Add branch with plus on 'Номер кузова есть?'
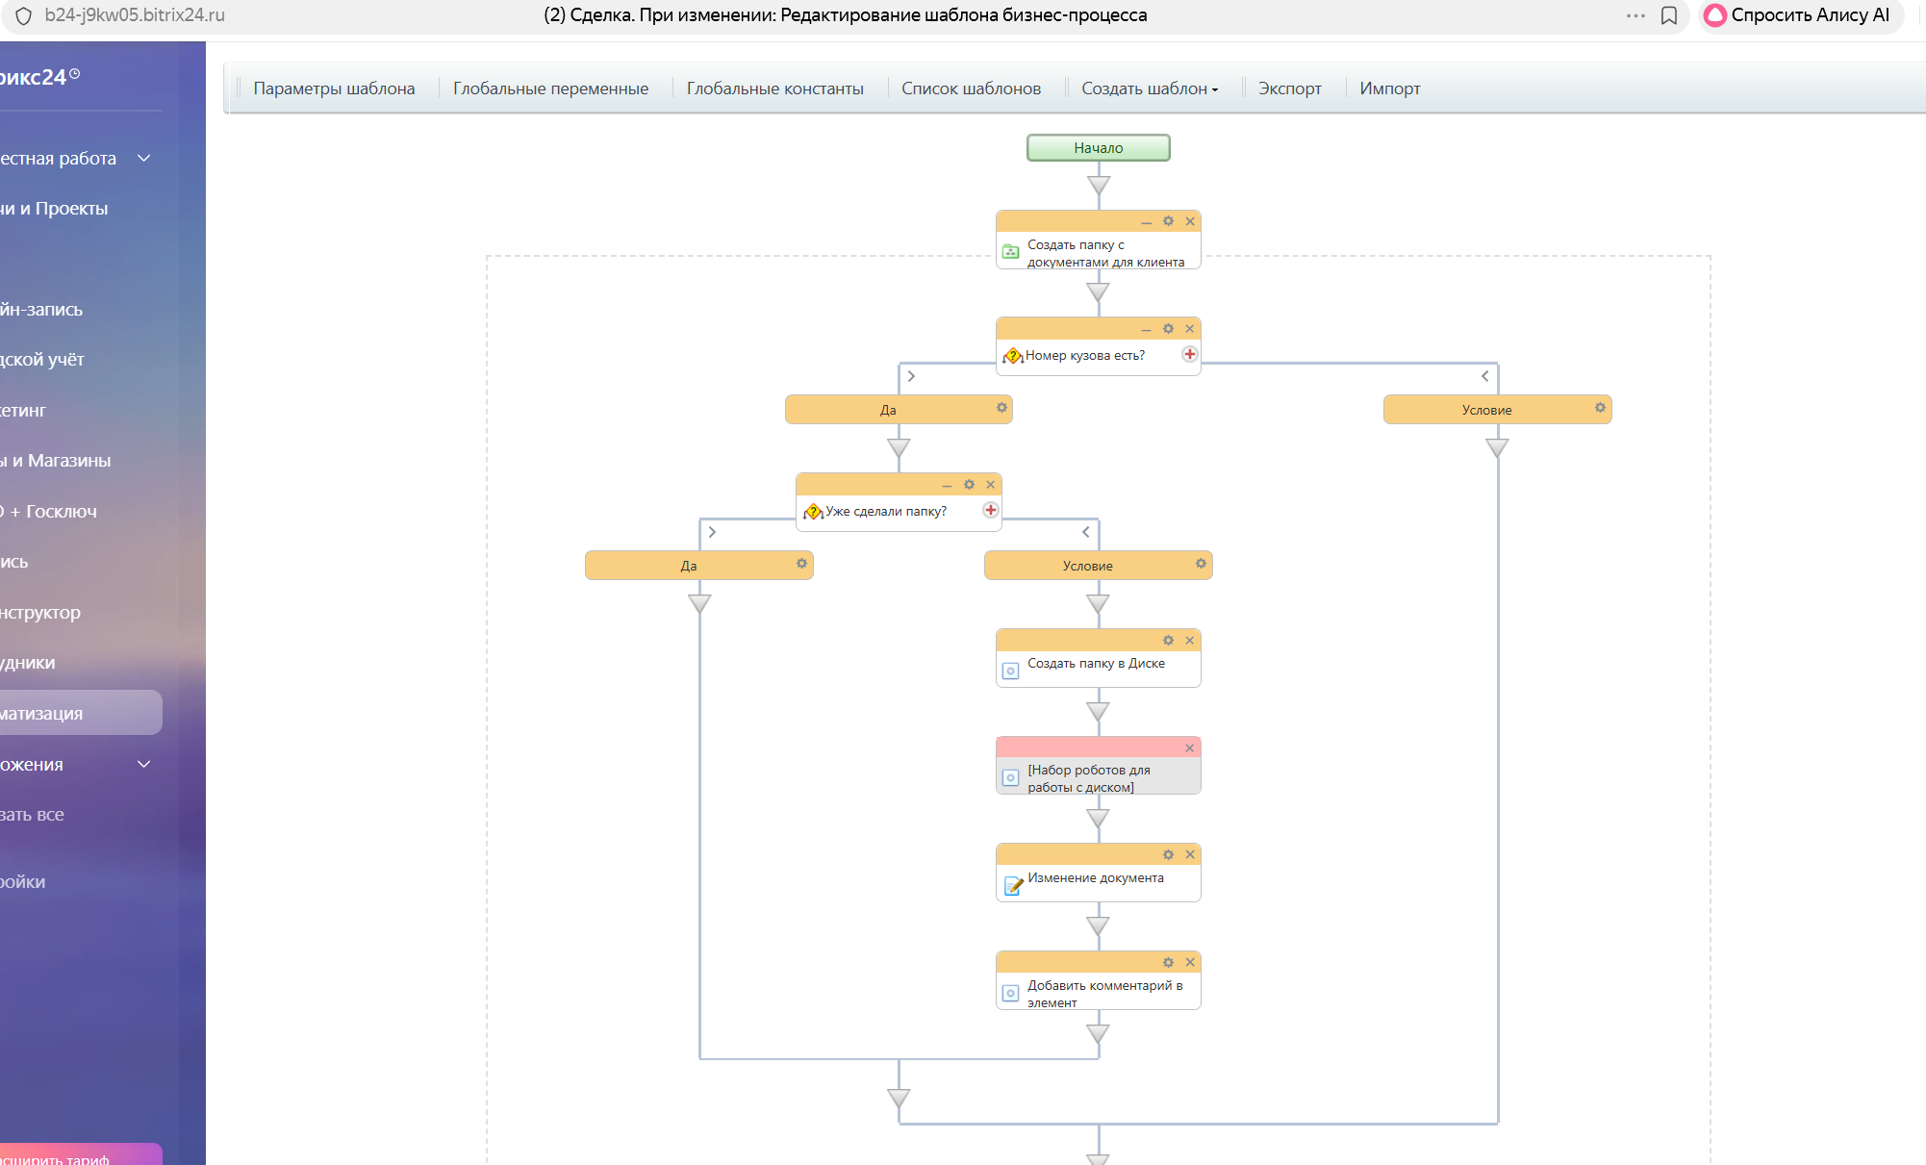This screenshot has height=1165, width=1926. (x=1190, y=354)
